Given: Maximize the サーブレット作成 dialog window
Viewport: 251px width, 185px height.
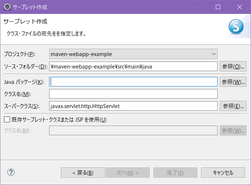Looking at the screenshot, I should click(x=218, y=7).
